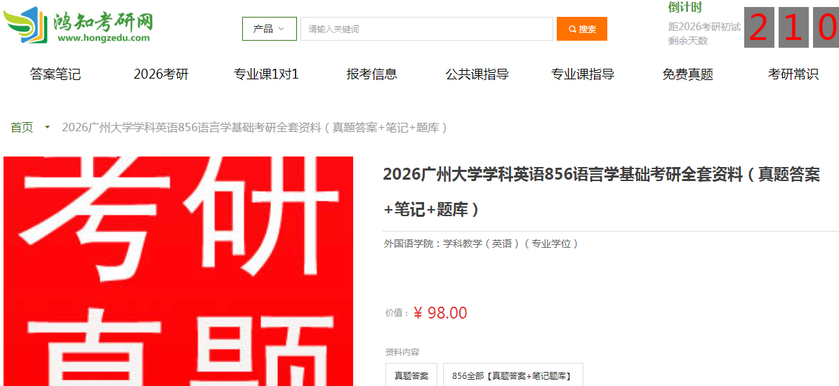
Task: Focus the 请输入关键词 search field
Action: 426,29
